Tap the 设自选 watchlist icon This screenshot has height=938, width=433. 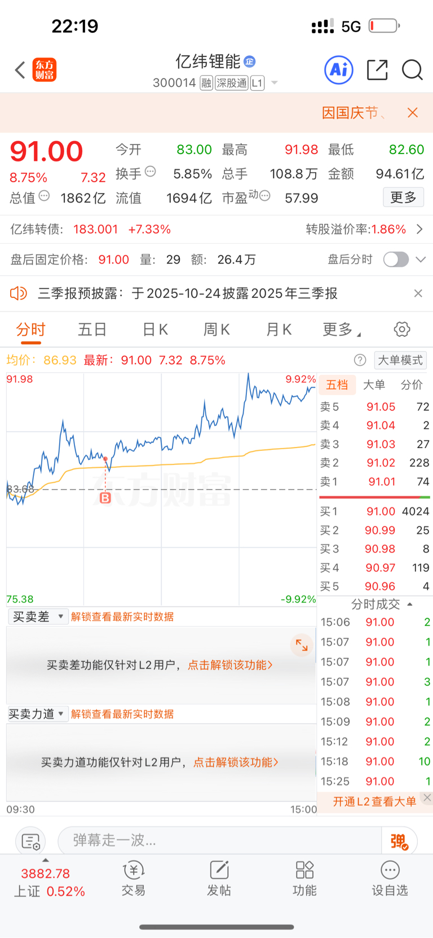(390, 879)
